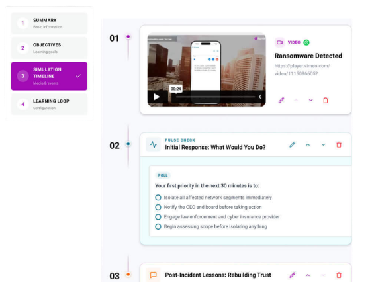Click the PULSE CHECK label

point(180,140)
